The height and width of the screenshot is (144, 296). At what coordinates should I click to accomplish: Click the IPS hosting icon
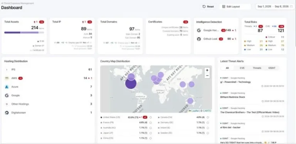click(7, 70)
